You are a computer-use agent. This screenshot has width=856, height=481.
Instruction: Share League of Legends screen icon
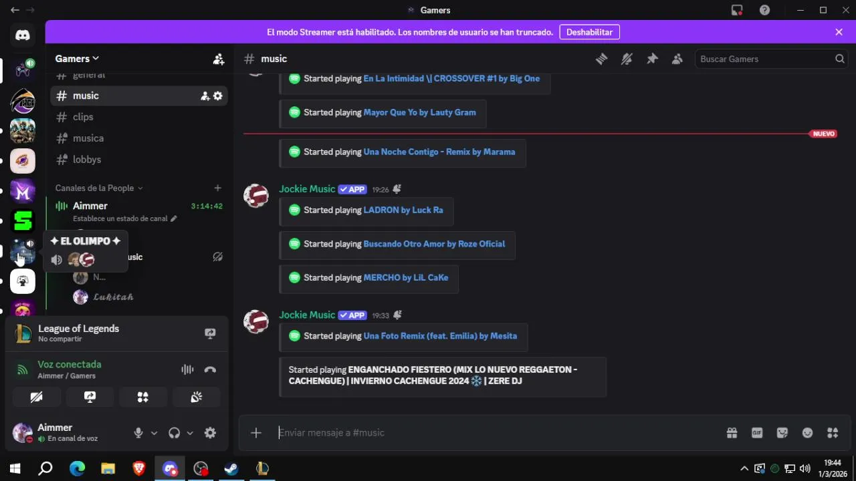point(210,333)
